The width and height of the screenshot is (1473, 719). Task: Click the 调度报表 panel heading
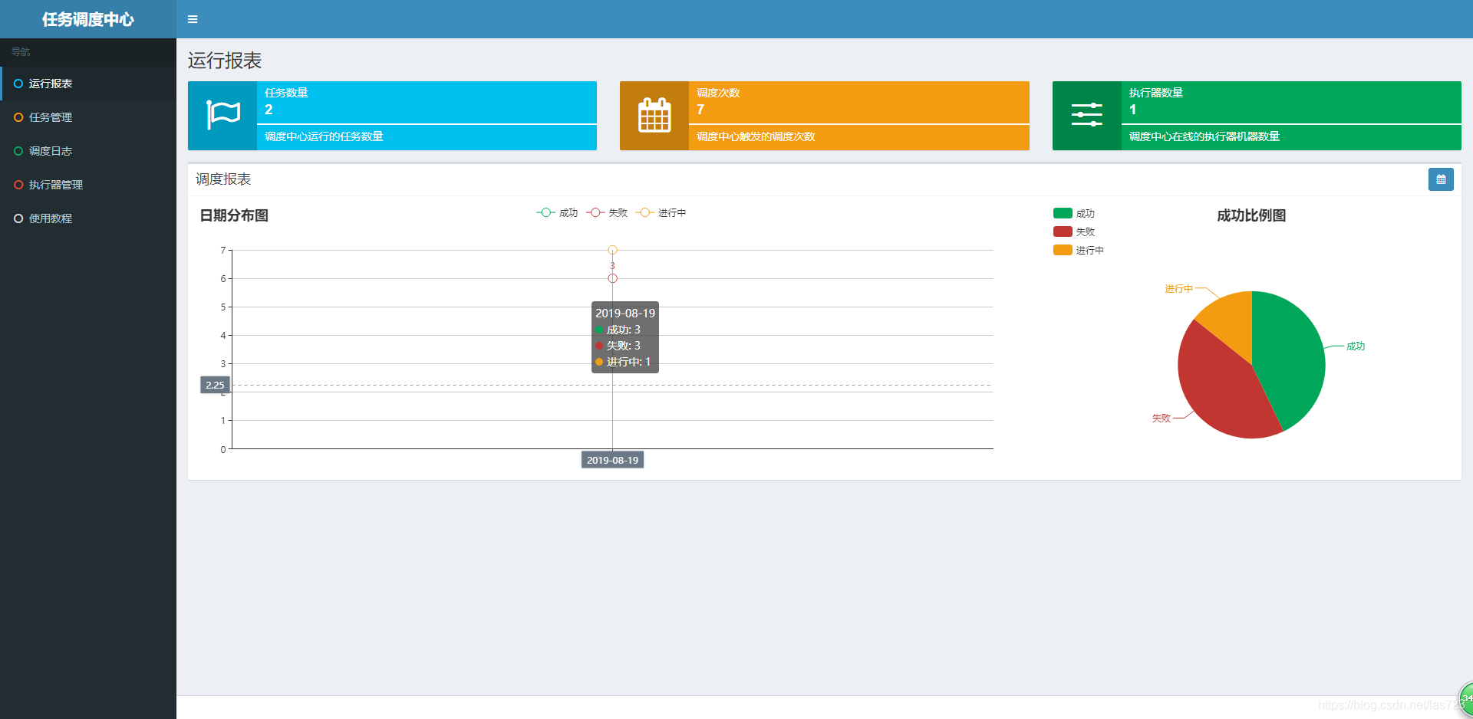click(223, 179)
